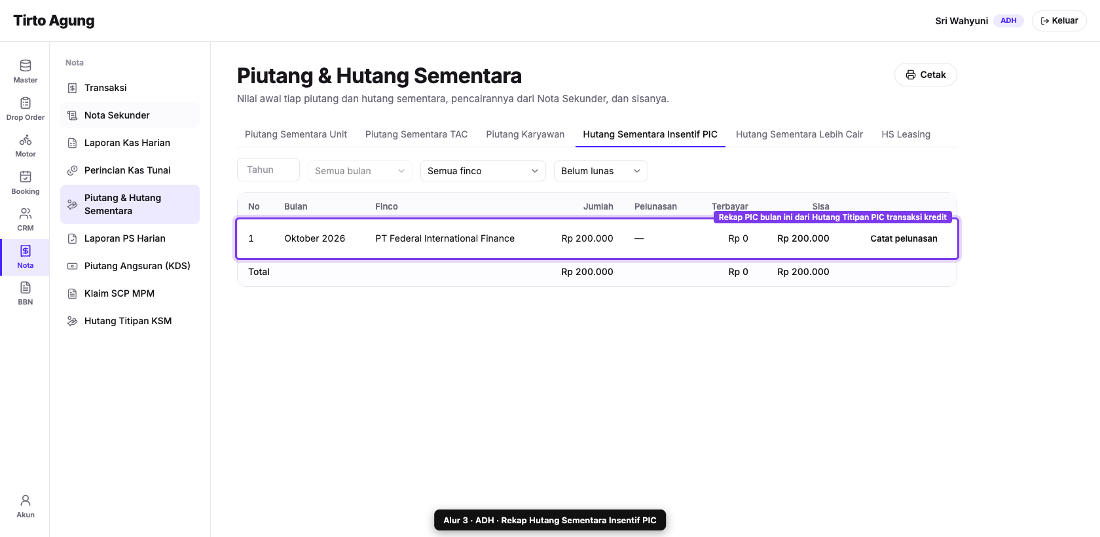Click the Finco column header
1100x537 pixels.
click(386, 206)
